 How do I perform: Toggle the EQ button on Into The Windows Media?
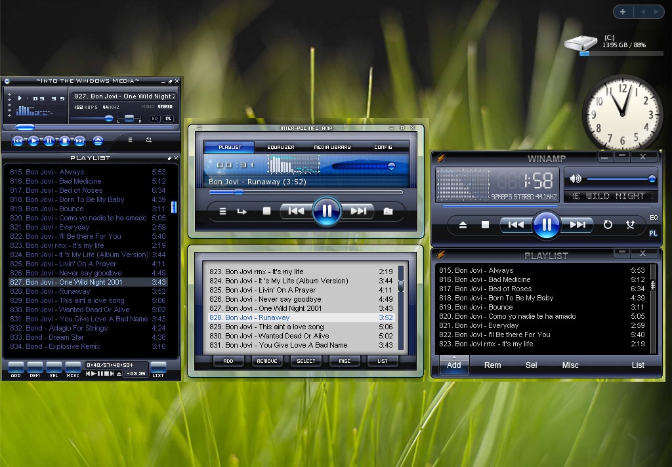[154, 119]
